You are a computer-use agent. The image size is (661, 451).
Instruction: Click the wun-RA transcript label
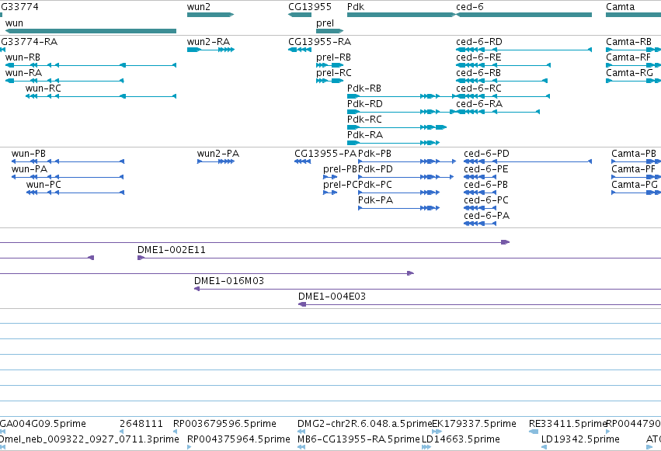(23, 73)
